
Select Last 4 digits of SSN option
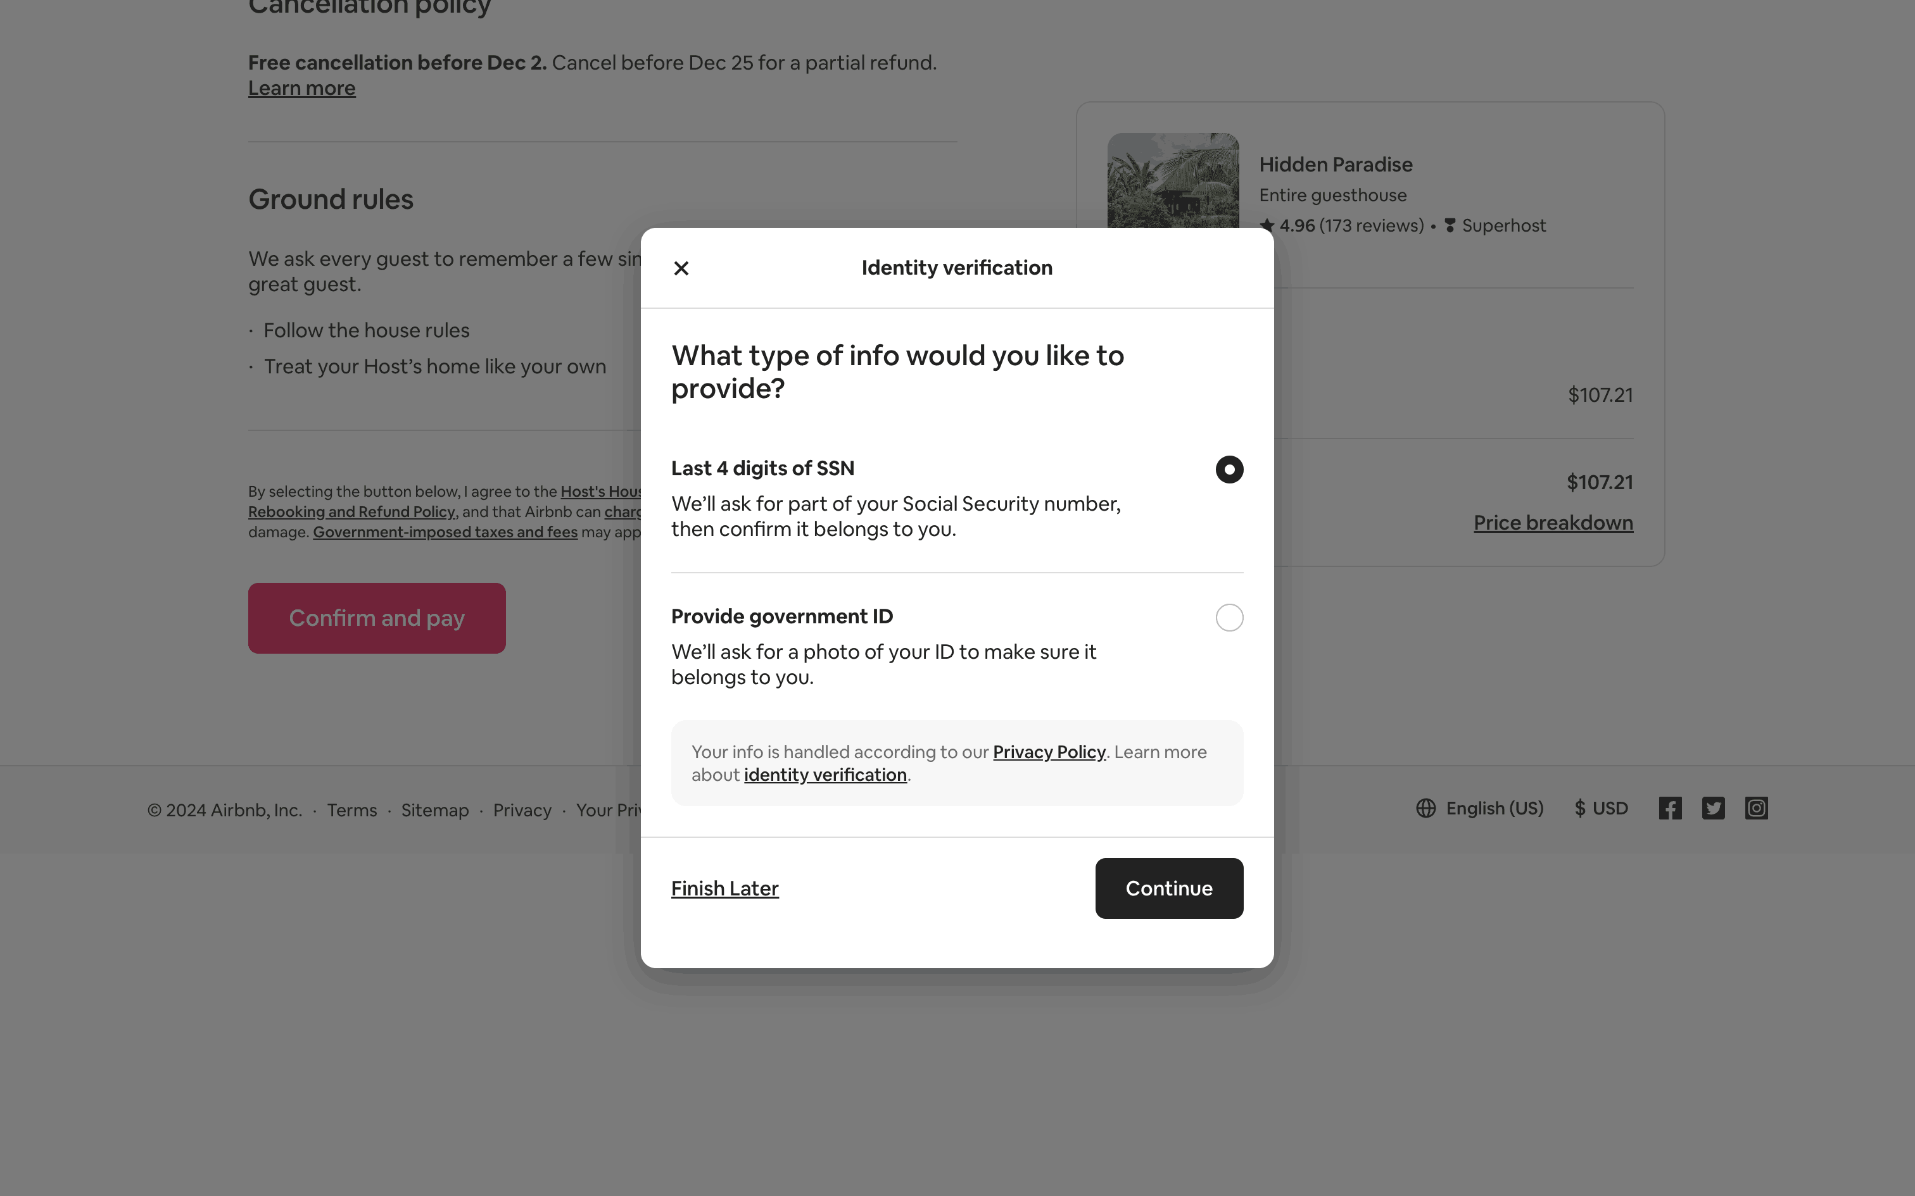pos(1229,469)
